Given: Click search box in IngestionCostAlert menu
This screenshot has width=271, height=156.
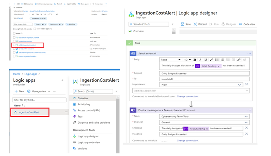Looking at the screenshot, I should click(x=93, y=91).
